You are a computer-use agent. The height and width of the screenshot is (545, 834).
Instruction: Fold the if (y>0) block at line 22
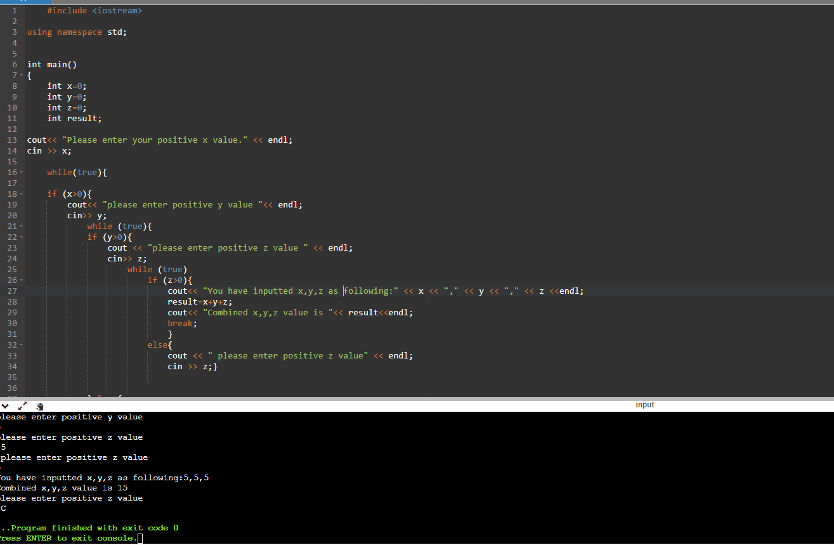(x=21, y=237)
